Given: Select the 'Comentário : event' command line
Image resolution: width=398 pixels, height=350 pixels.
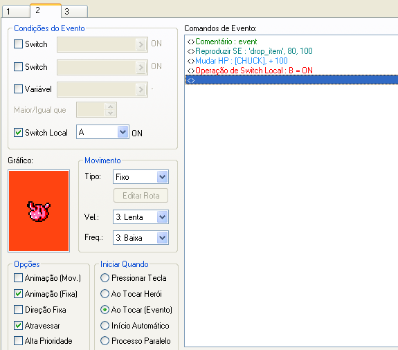Looking at the screenshot, I should coord(291,42).
